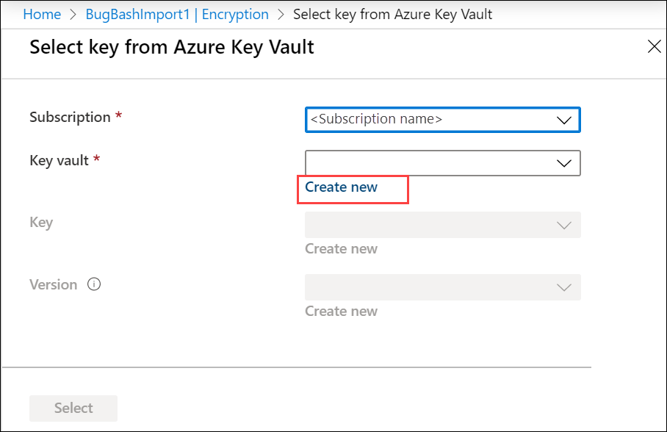The width and height of the screenshot is (667, 432).
Task: Open BugBashImport1 Encryption breadcrumb
Action: click(176, 14)
